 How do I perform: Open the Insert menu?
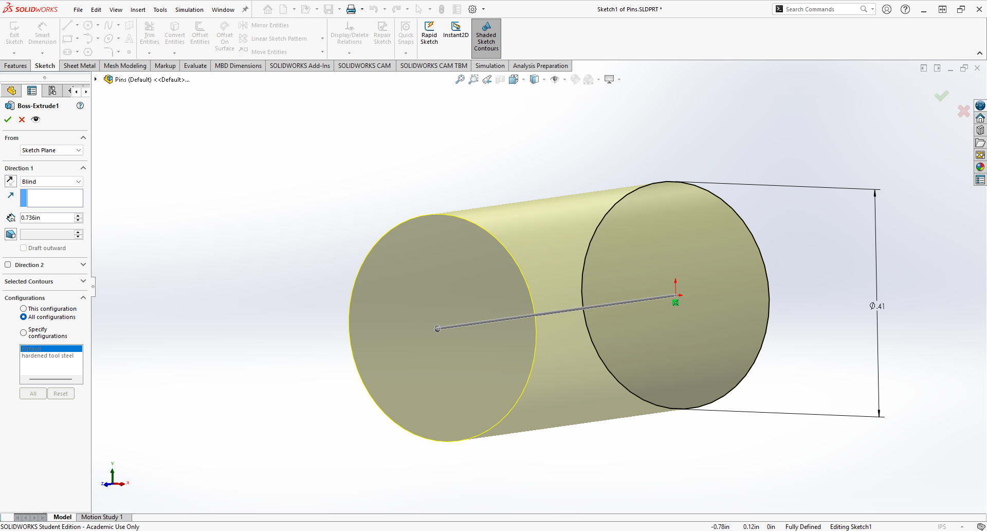point(138,10)
